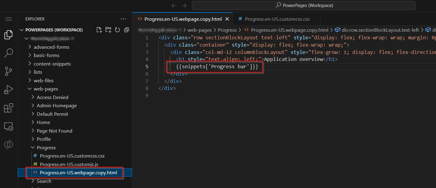This screenshot has height=188, width=436.
Task: Expand the advanced-forms folder
Action: 51,47
